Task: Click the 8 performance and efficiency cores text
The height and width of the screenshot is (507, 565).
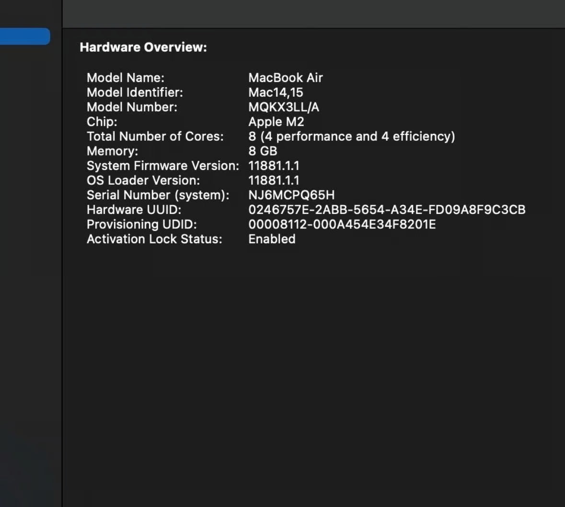Action: [351, 136]
